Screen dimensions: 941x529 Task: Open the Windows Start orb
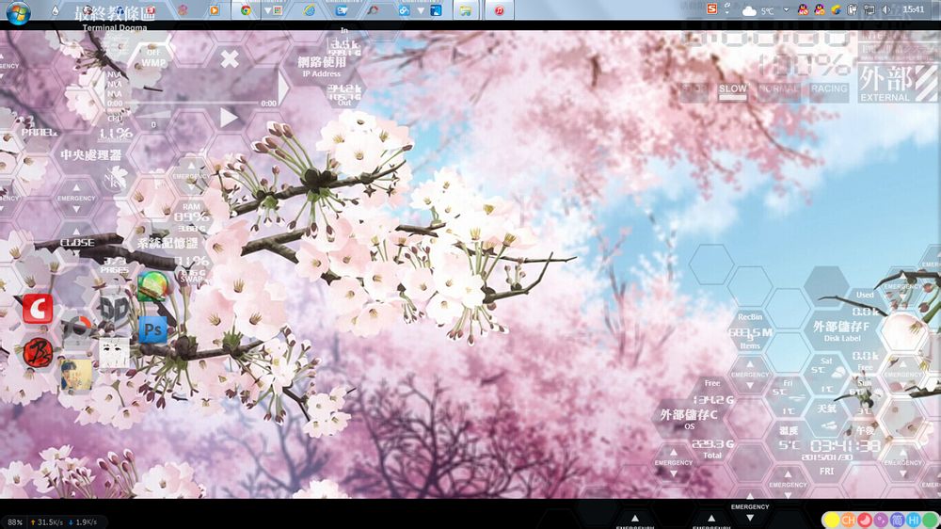(18, 11)
